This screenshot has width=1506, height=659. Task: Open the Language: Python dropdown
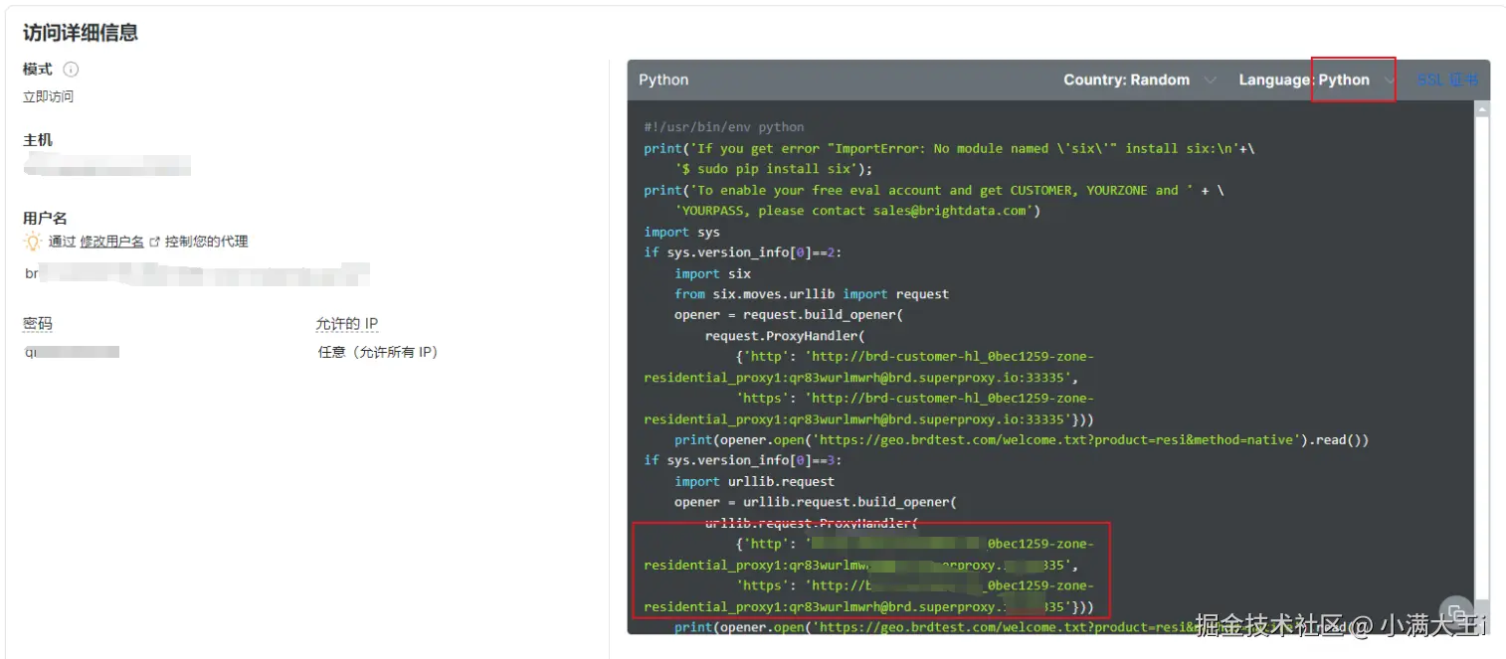click(x=1315, y=81)
